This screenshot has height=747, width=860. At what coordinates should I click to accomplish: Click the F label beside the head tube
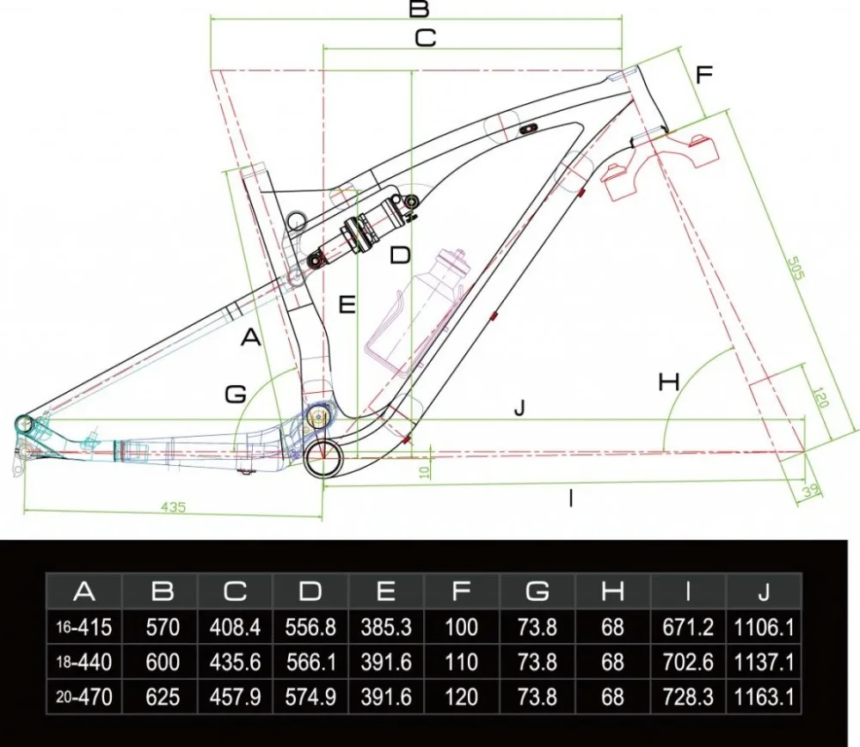pos(704,75)
